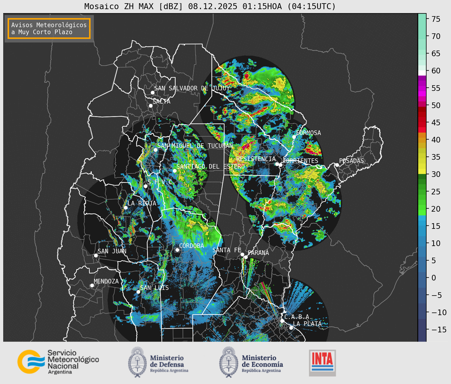Click the Posadas city label
Screen dimensions: 451x384
[x=351, y=161]
